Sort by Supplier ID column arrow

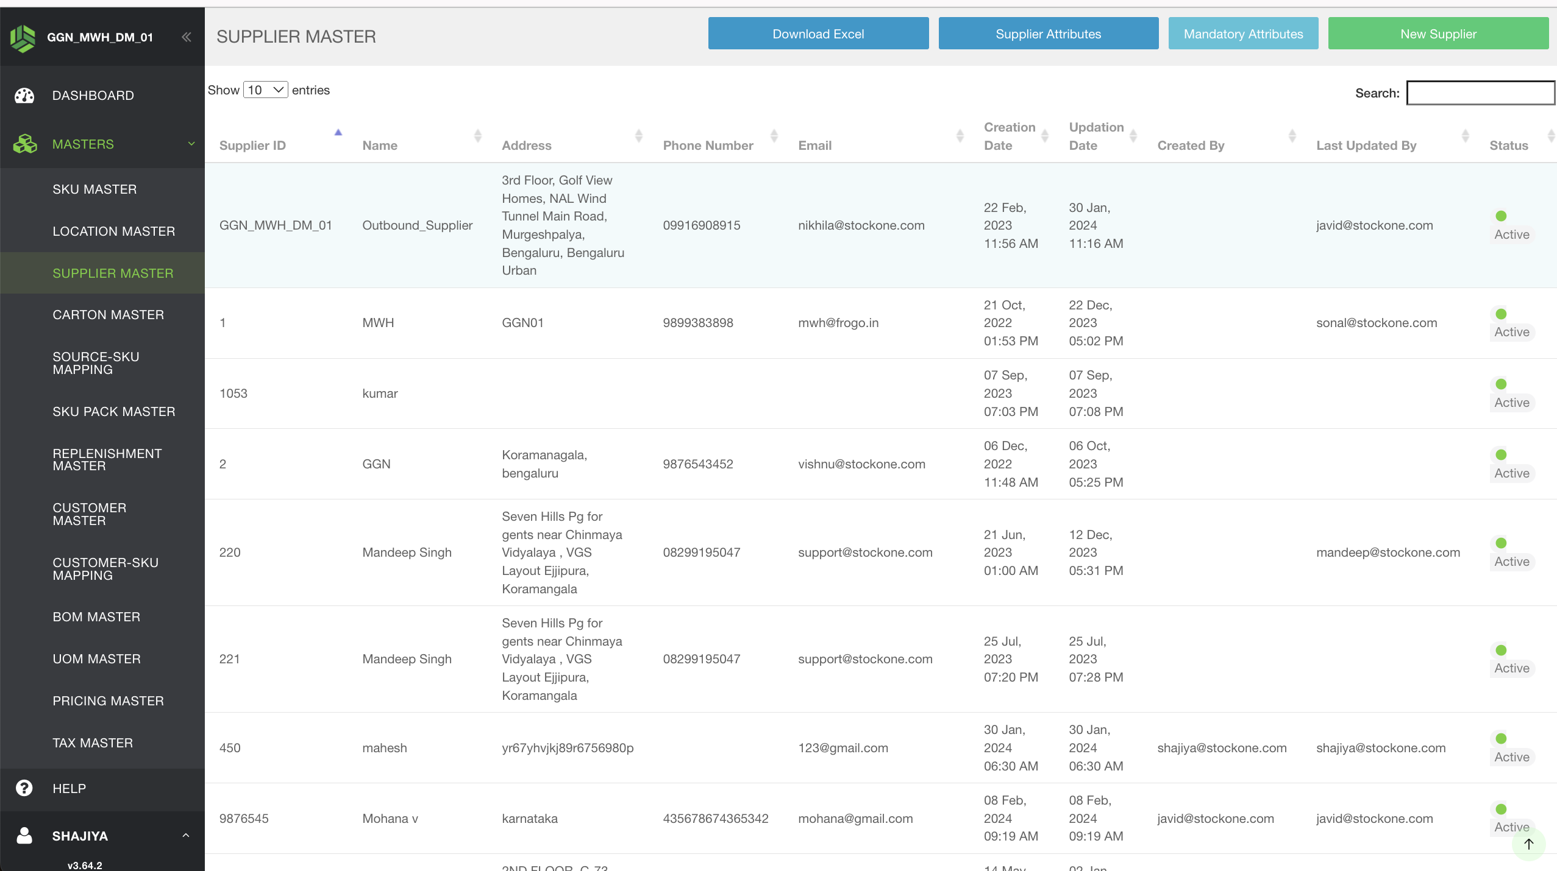pos(338,133)
